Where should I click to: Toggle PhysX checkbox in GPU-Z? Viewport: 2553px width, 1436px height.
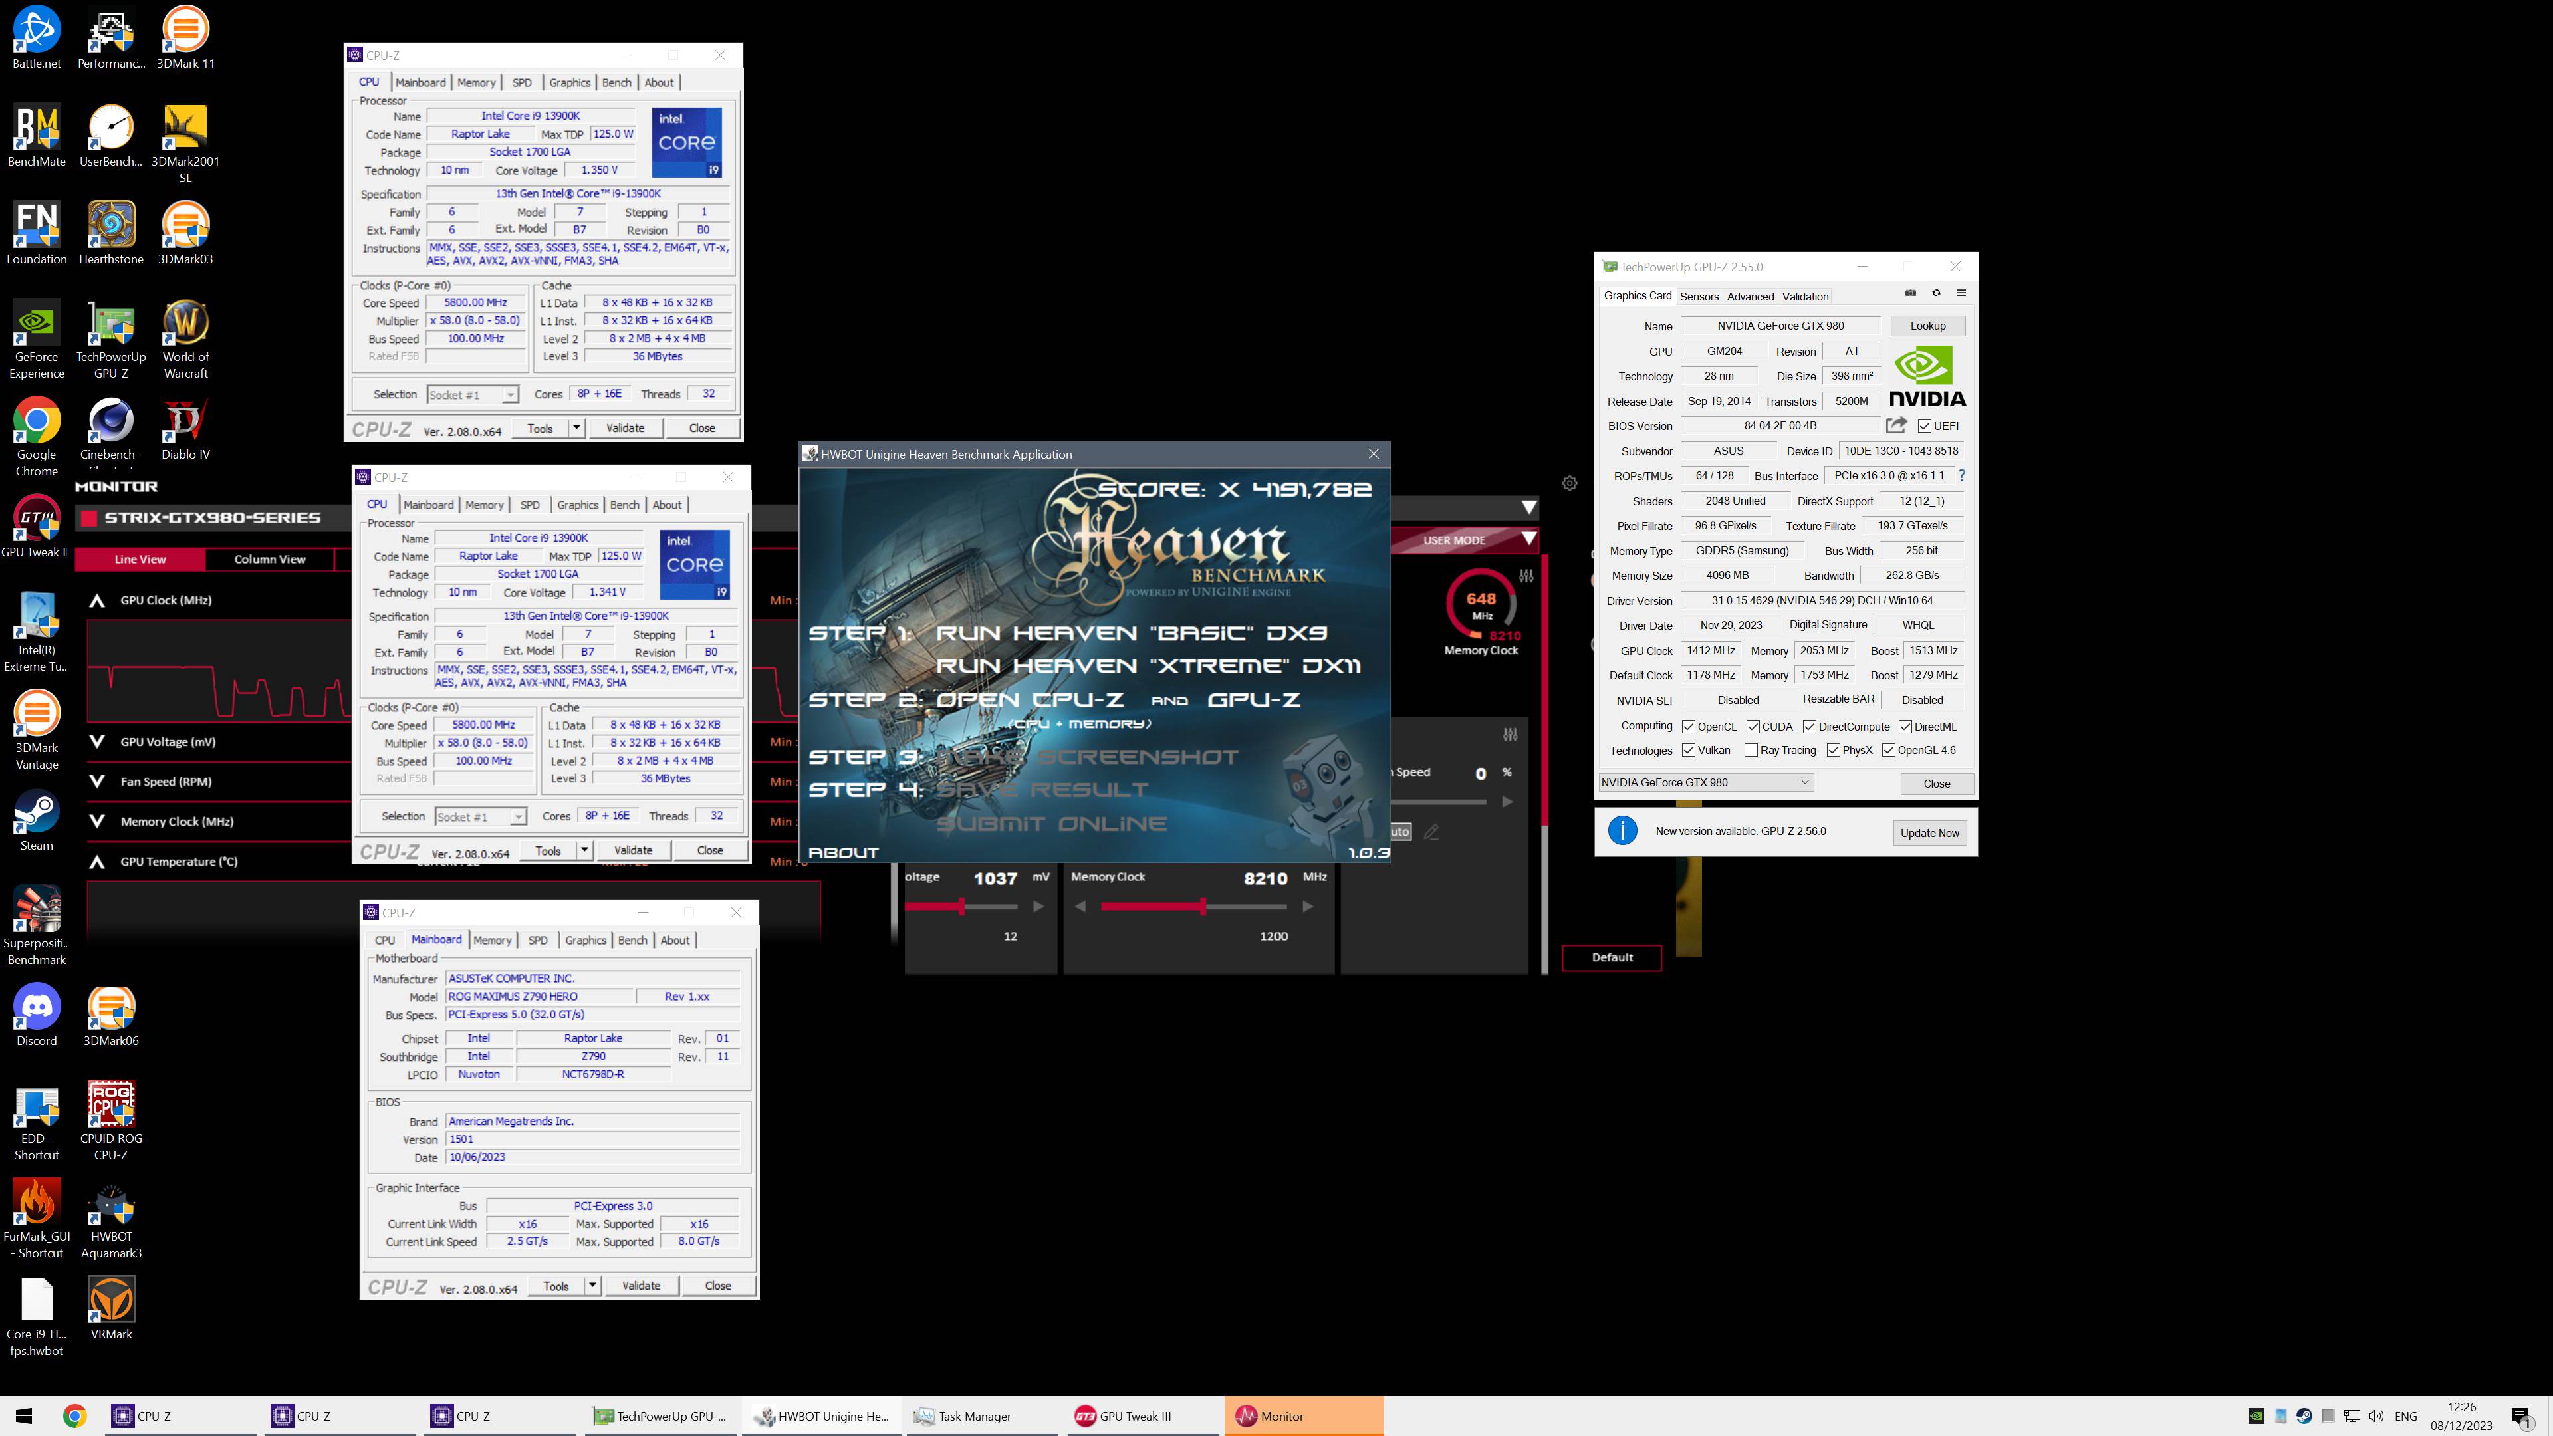coord(1834,750)
